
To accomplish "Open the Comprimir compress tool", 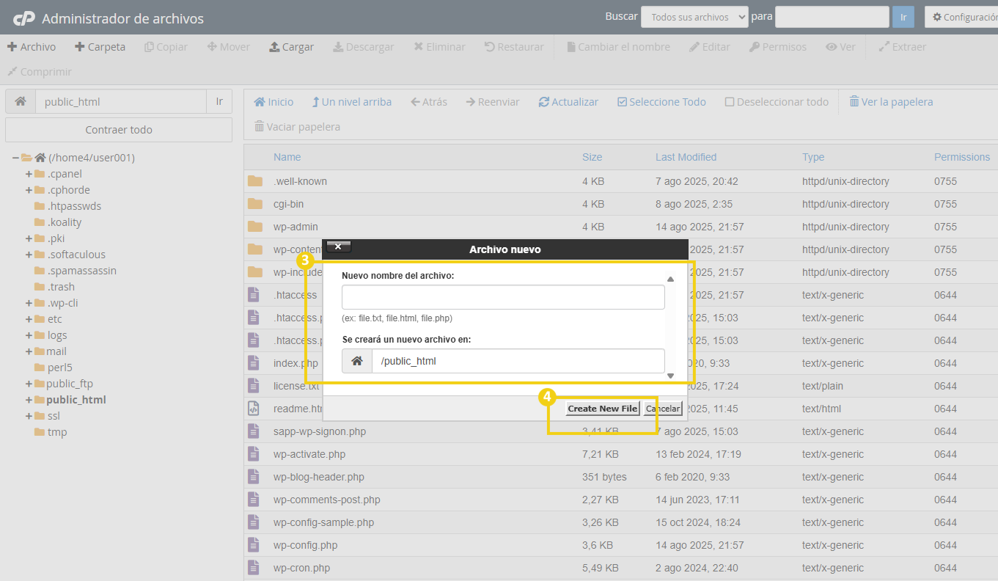I will 39,72.
